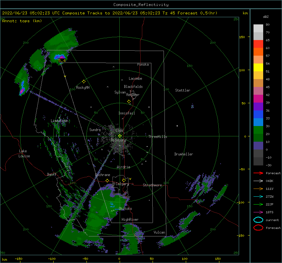Click the Innisfail city label
Image resolution: width=282 pixels, height=263 pixels.
pos(127,113)
